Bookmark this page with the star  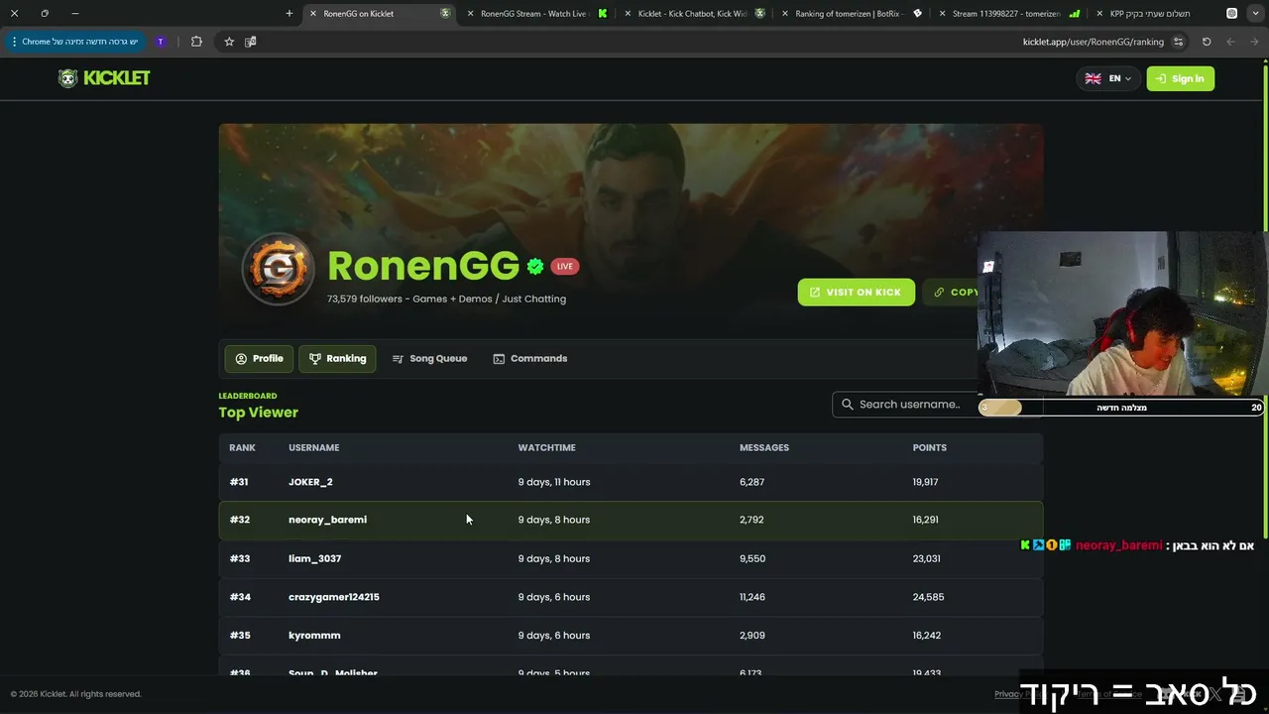[x=229, y=42]
